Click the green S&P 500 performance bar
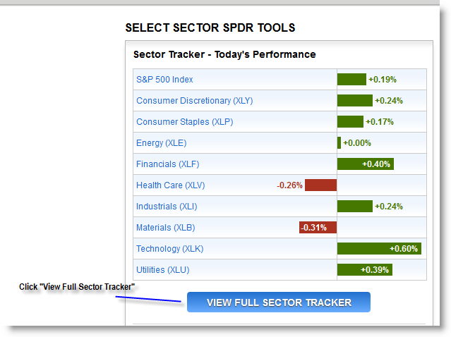 pos(351,79)
